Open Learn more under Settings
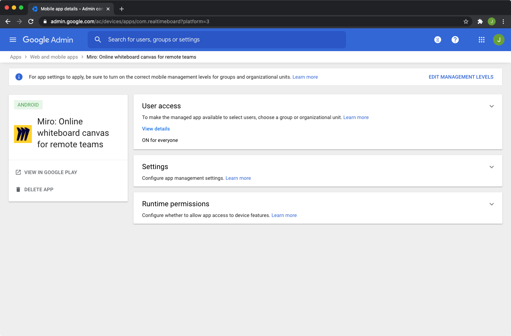Viewport: 511px width, 336px height. tap(238, 178)
